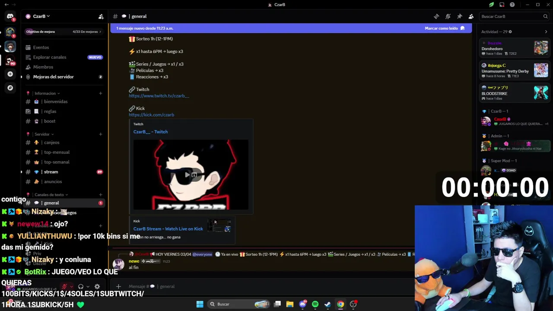Viewport: 553px width, 311px height.
Task: Open Chrome from the taskbar
Action: pyautogui.click(x=340, y=304)
